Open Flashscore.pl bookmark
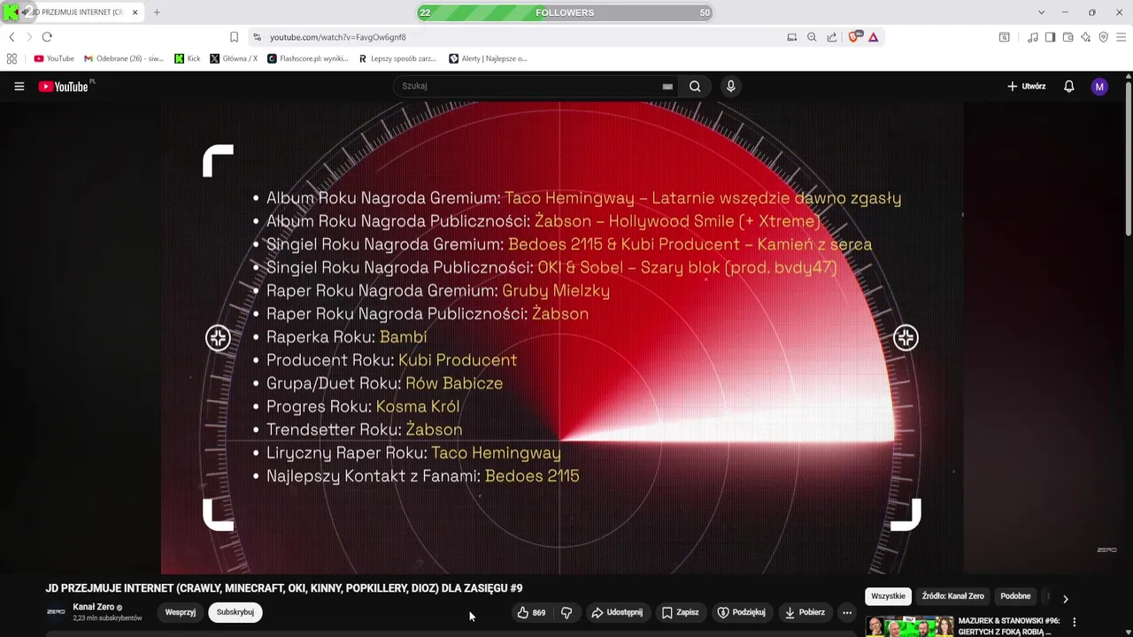Image resolution: width=1133 pixels, height=637 pixels. (308, 58)
